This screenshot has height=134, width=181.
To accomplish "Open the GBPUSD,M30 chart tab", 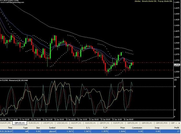I will [x=162, y=123].
